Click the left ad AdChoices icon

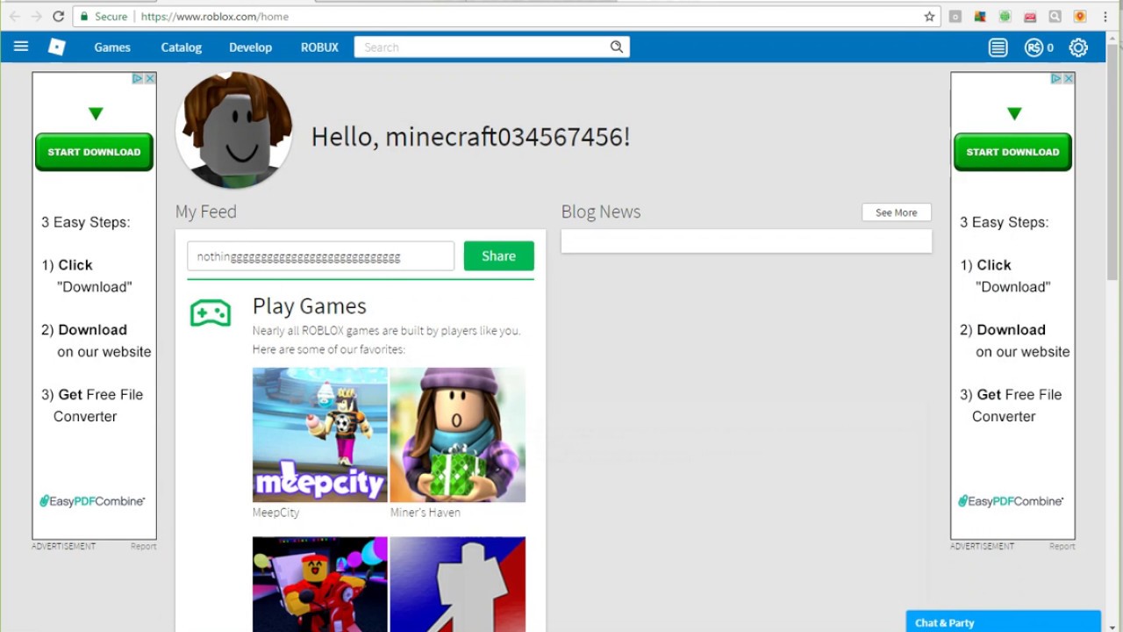[138, 78]
